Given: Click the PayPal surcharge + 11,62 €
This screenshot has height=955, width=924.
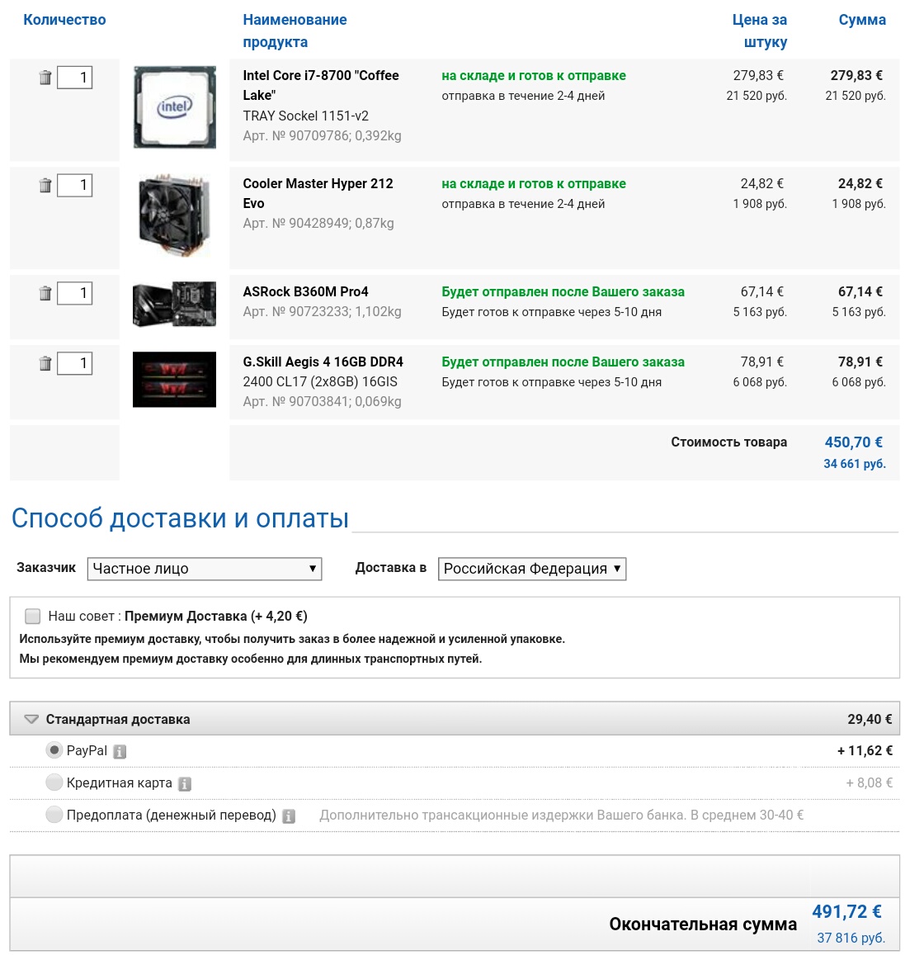Looking at the screenshot, I should coord(865,751).
